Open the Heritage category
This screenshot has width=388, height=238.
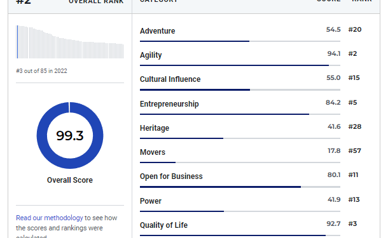[x=155, y=128]
